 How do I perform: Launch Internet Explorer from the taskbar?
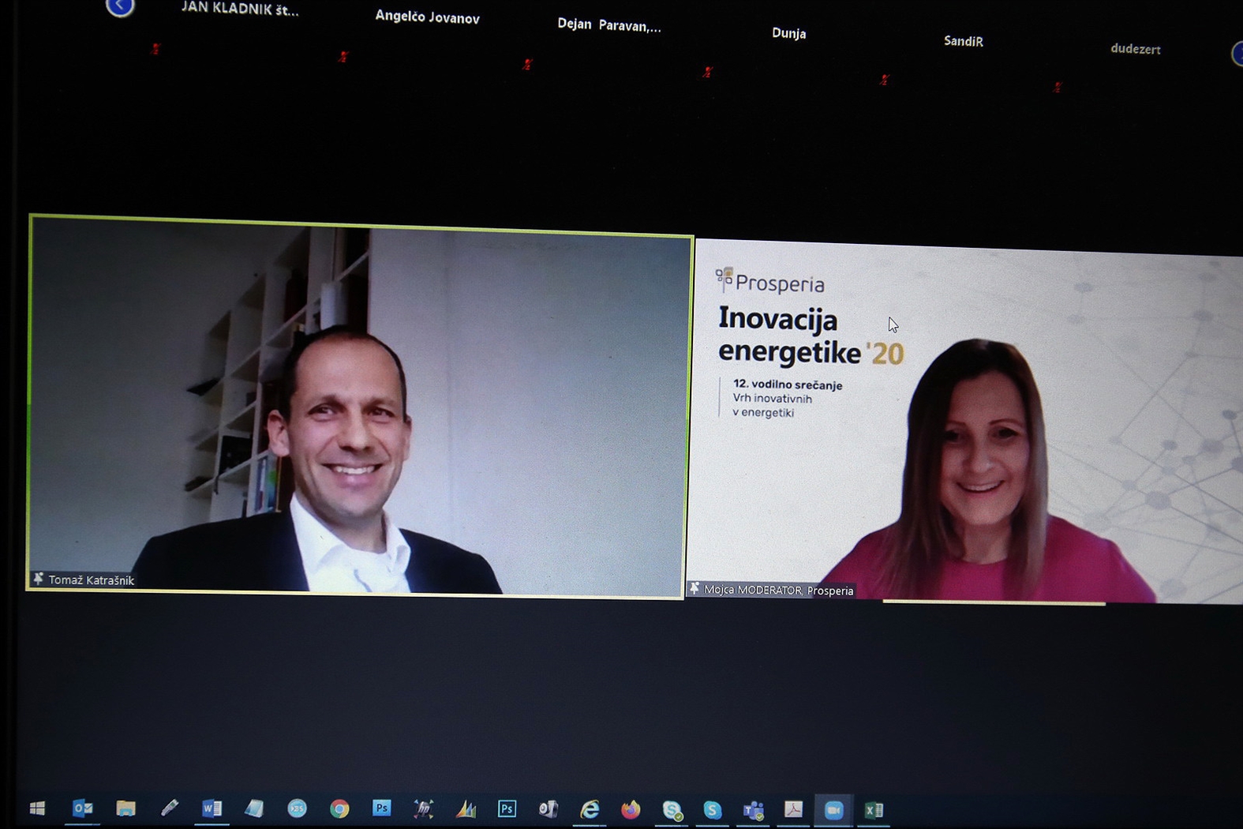tap(590, 809)
